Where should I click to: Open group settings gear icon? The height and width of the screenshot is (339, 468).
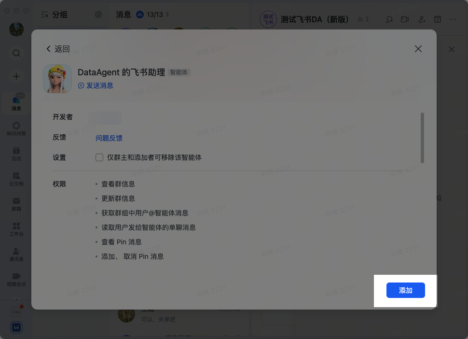98,14
